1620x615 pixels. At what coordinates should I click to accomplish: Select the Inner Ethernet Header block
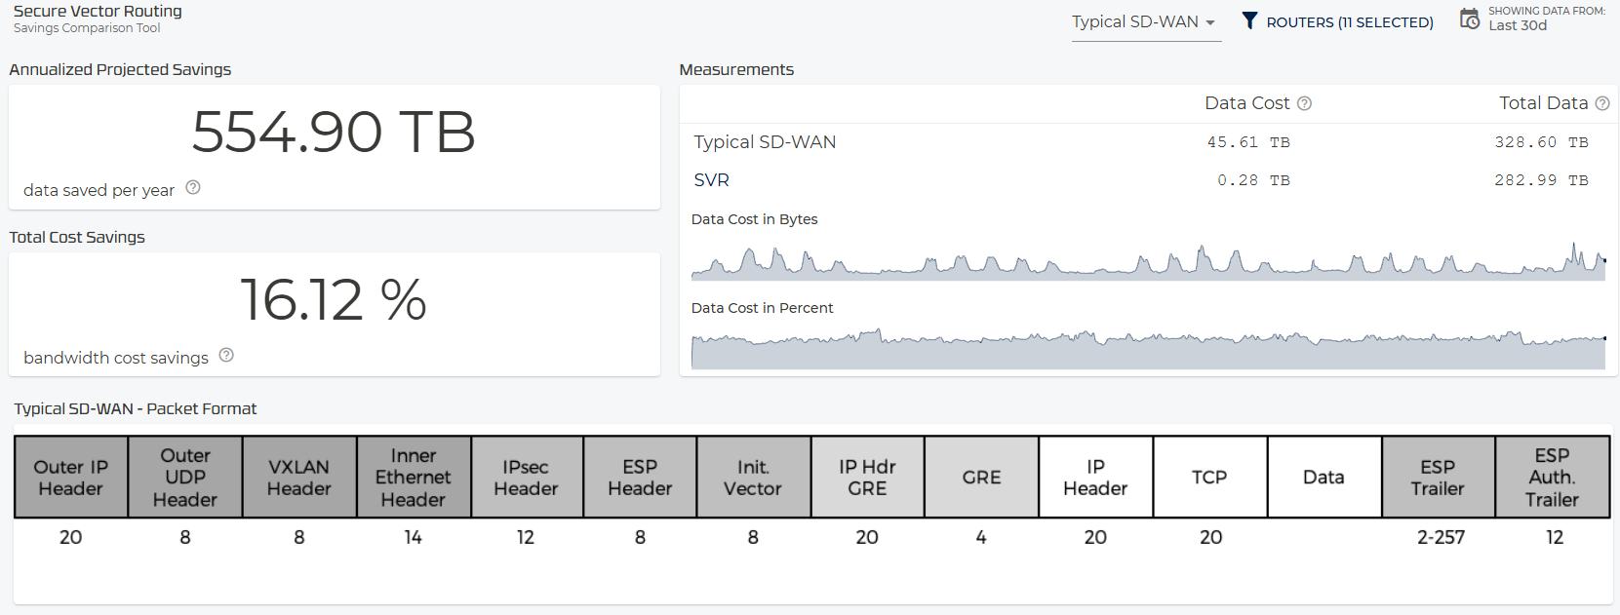click(x=414, y=478)
